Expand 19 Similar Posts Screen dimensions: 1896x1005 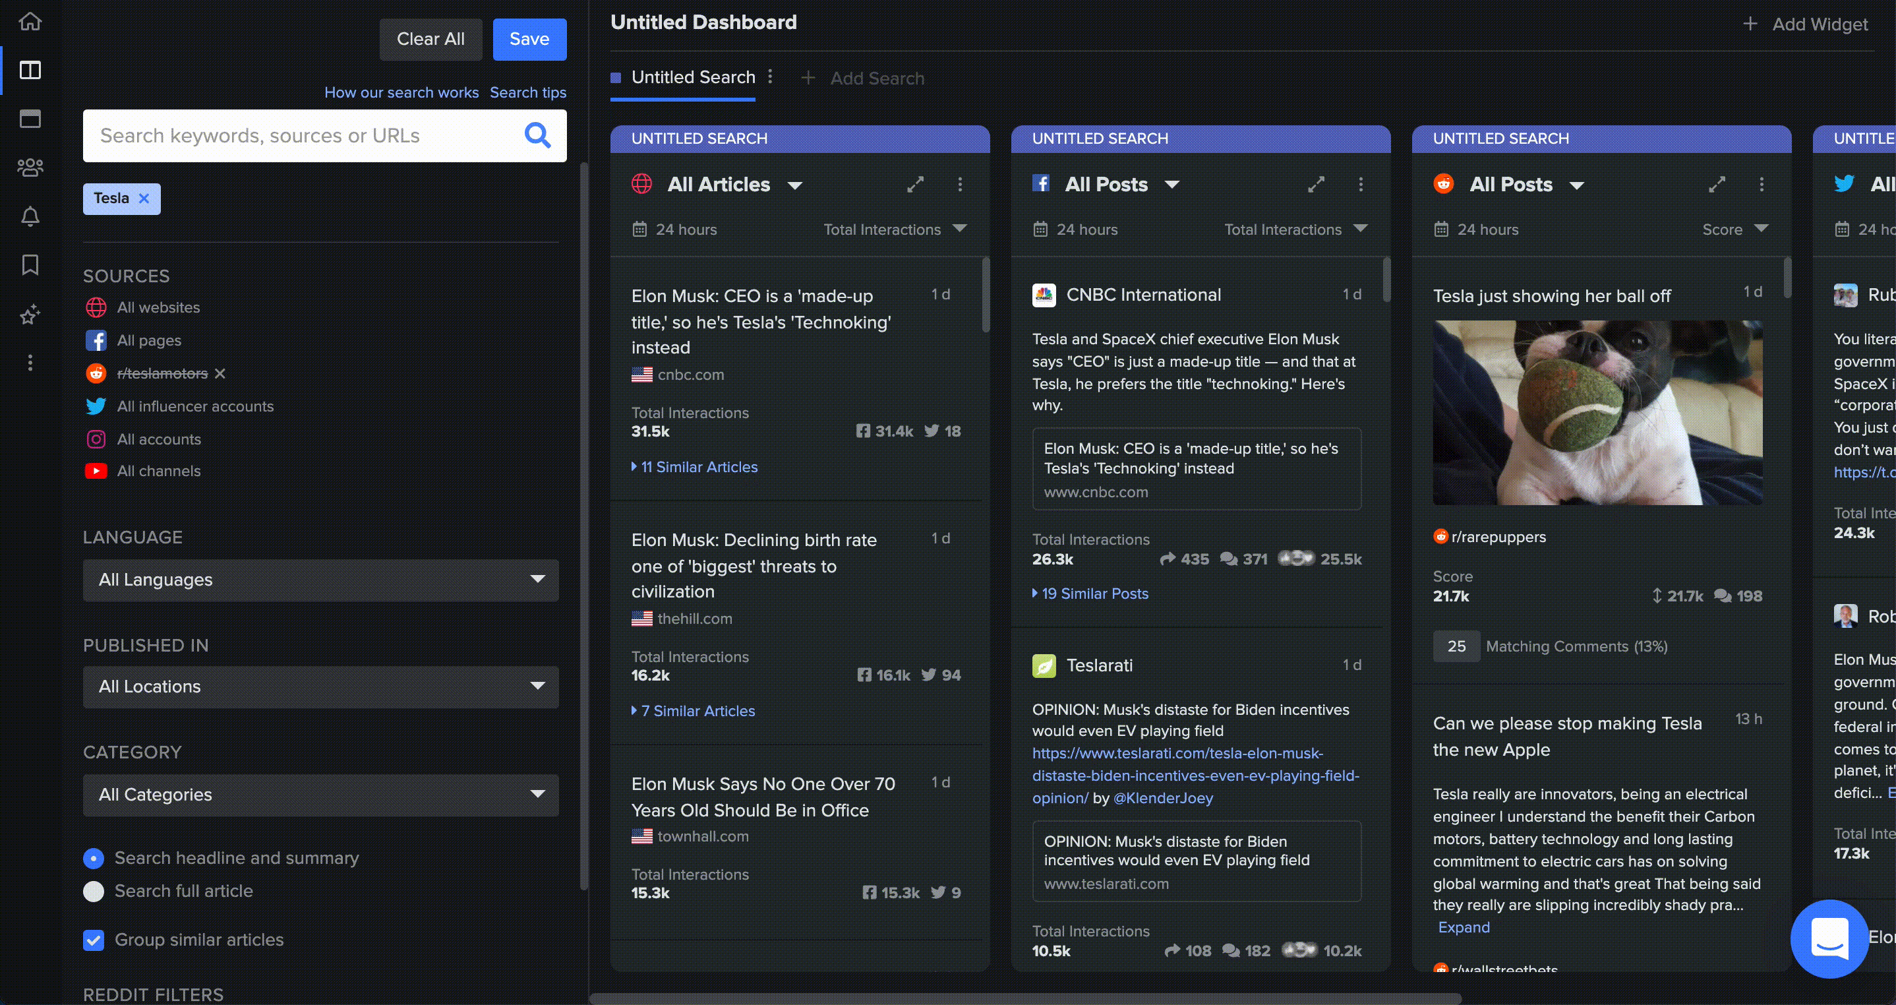1090,594
